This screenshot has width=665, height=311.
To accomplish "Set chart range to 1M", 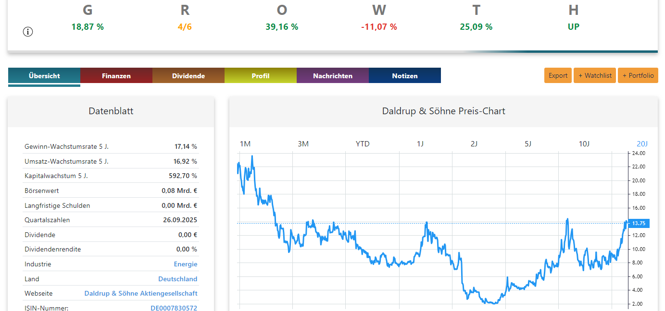I will coord(245,144).
